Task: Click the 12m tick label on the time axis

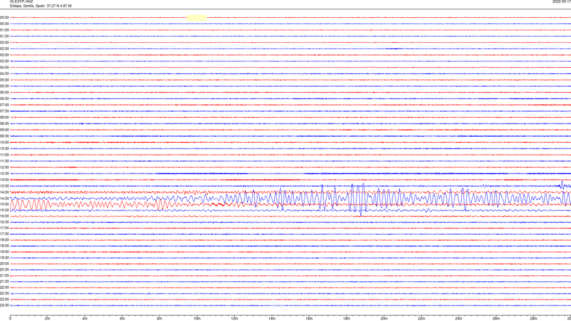Action: (234, 319)
